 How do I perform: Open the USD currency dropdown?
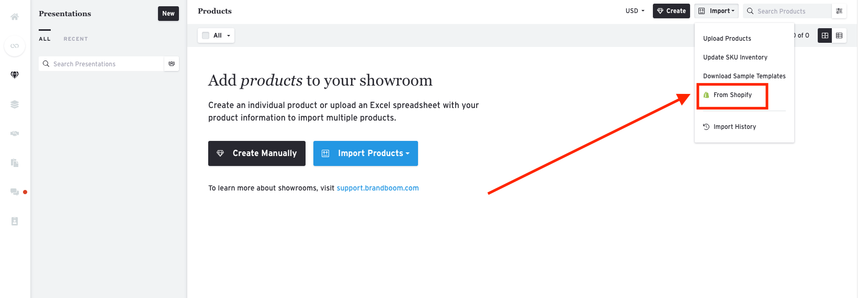click(x=635, y=11)
